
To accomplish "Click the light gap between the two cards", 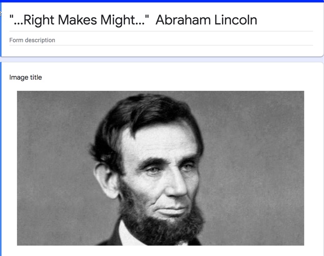I will (162, 59).
